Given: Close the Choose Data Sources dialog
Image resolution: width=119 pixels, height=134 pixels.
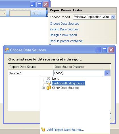Looking at the screenshot, I should [111, 50].
